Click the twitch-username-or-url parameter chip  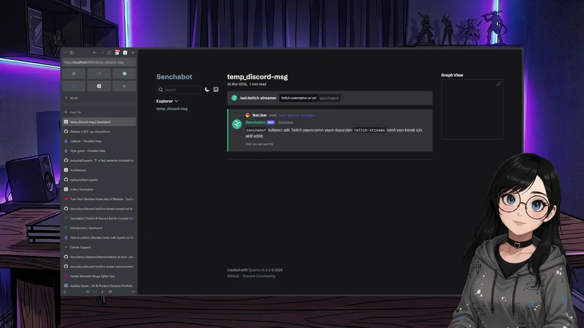298,98
